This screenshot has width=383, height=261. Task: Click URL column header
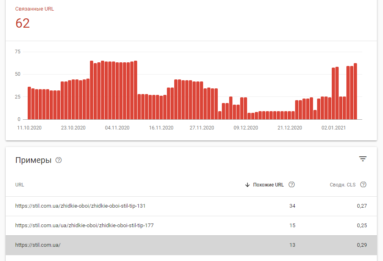(x=20, y=185)
